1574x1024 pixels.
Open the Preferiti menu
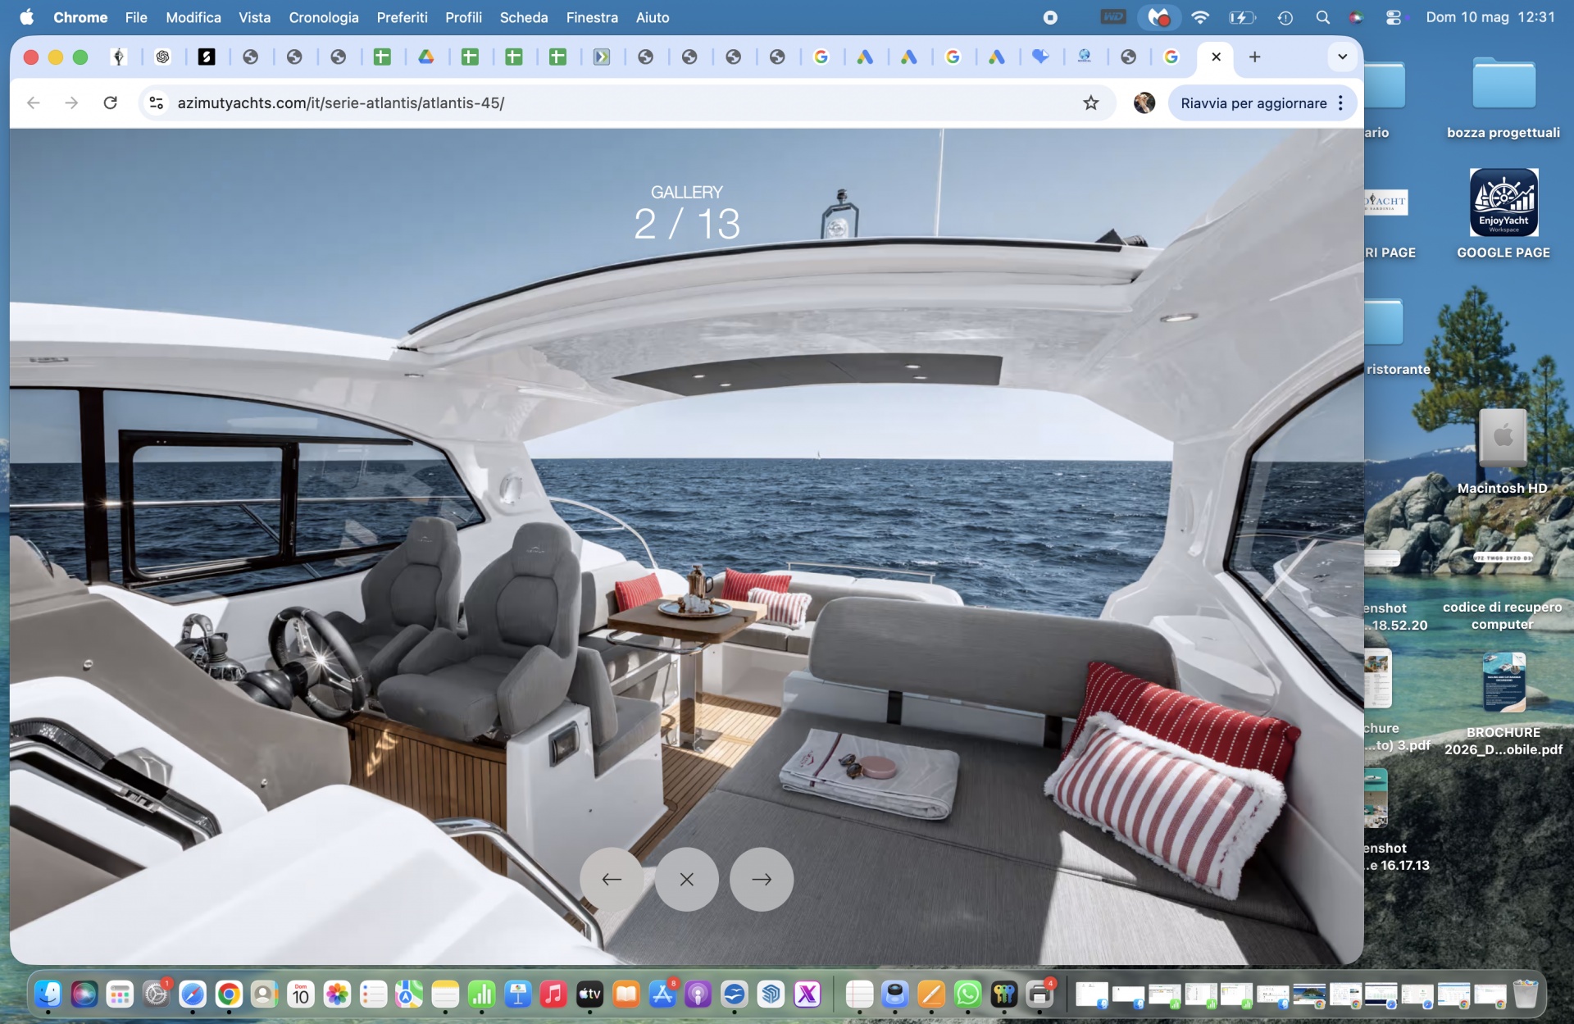402,17
